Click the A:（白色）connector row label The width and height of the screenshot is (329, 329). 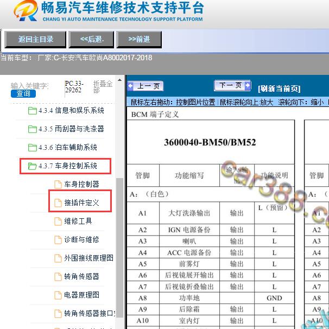(149, 194)
